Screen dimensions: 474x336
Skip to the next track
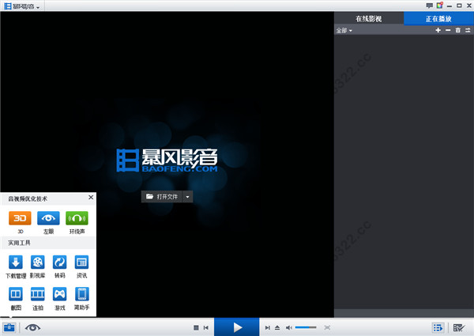click(x=268, y=327)
